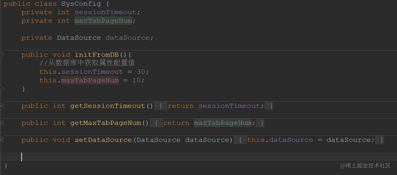Click the DataSource type in field declaration
The image size is (397, 175).
coord(79,38)
